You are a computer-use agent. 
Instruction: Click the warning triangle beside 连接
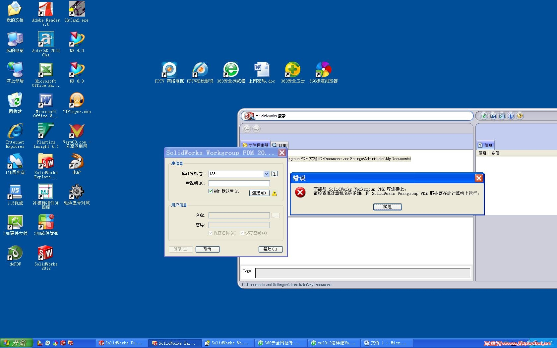pyautogui.click(x=275, y=194)
